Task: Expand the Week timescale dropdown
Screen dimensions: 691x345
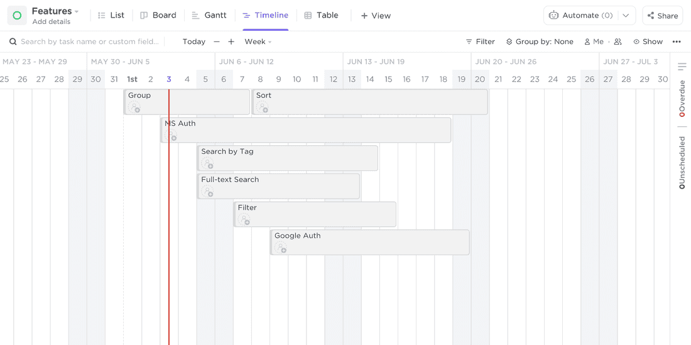Action: [x=258, y=41]
